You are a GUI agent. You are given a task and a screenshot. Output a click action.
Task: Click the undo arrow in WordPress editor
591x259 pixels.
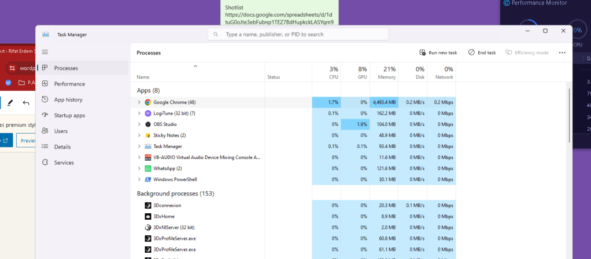click(25, 102)
